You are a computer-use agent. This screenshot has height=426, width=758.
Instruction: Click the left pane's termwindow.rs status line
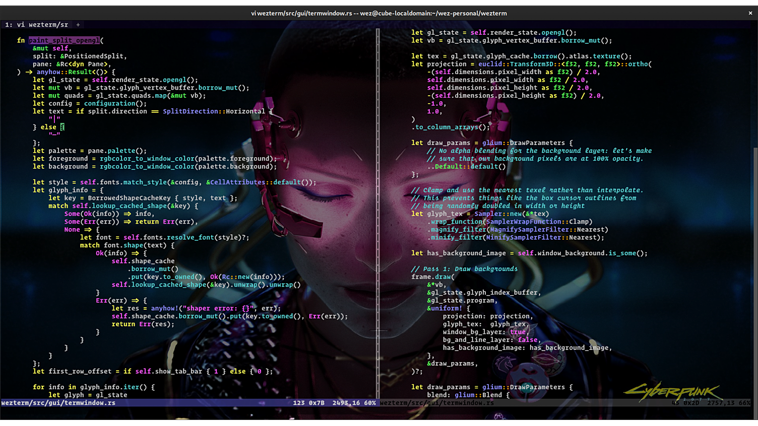point(58,403)
